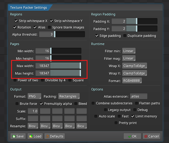
Task: Enable the Square checkbox
Action: (70, 80)
